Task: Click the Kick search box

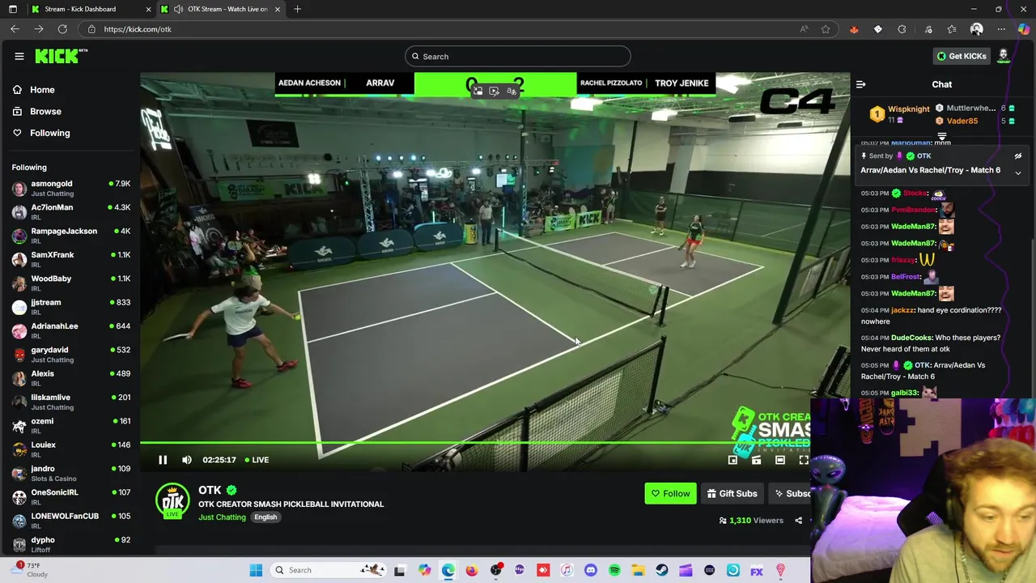Action: pos(518,57)
